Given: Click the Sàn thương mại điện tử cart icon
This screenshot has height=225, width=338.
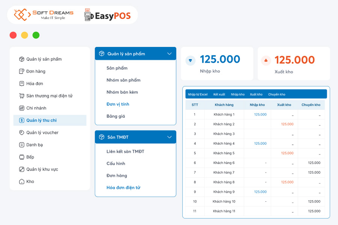Looking at the screenshot, I should [x=21, y=96].
